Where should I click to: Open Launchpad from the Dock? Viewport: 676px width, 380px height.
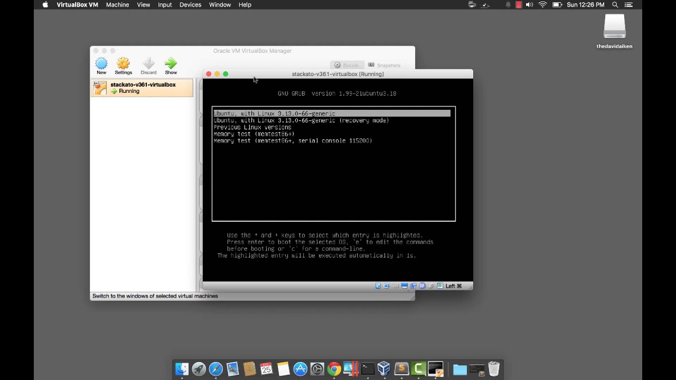coord(199,368)
